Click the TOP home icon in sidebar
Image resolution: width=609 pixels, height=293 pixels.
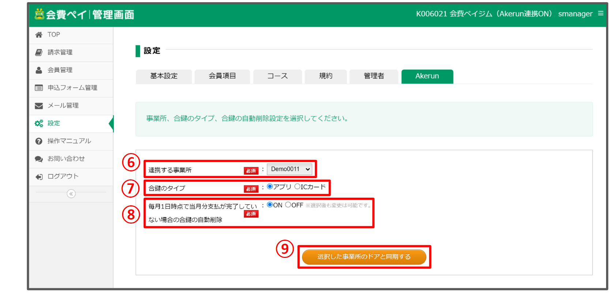pos(39,35)
